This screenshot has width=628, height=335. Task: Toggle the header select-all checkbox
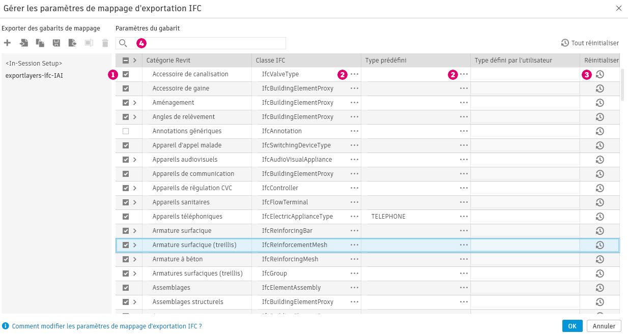[x=126, y=60]
